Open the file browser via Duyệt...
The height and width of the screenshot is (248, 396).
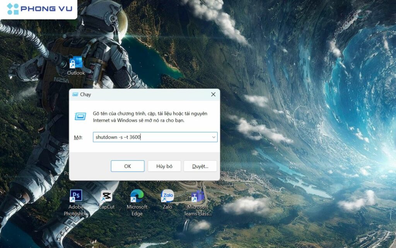pos(200,166)
